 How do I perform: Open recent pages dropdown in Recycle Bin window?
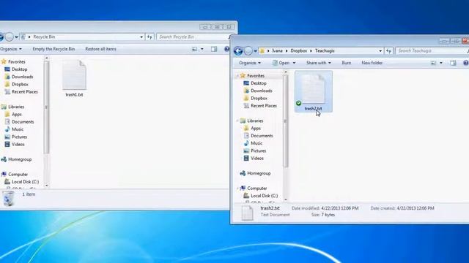point(16,37)
